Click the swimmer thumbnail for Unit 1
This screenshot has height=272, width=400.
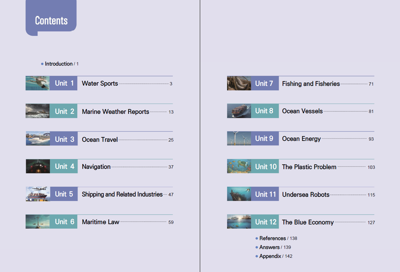37,83
